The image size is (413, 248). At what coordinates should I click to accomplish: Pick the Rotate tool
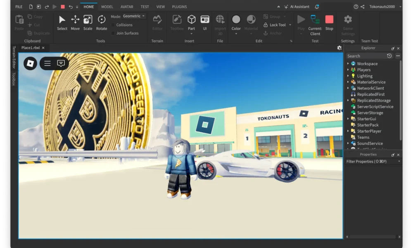(102, 23)
